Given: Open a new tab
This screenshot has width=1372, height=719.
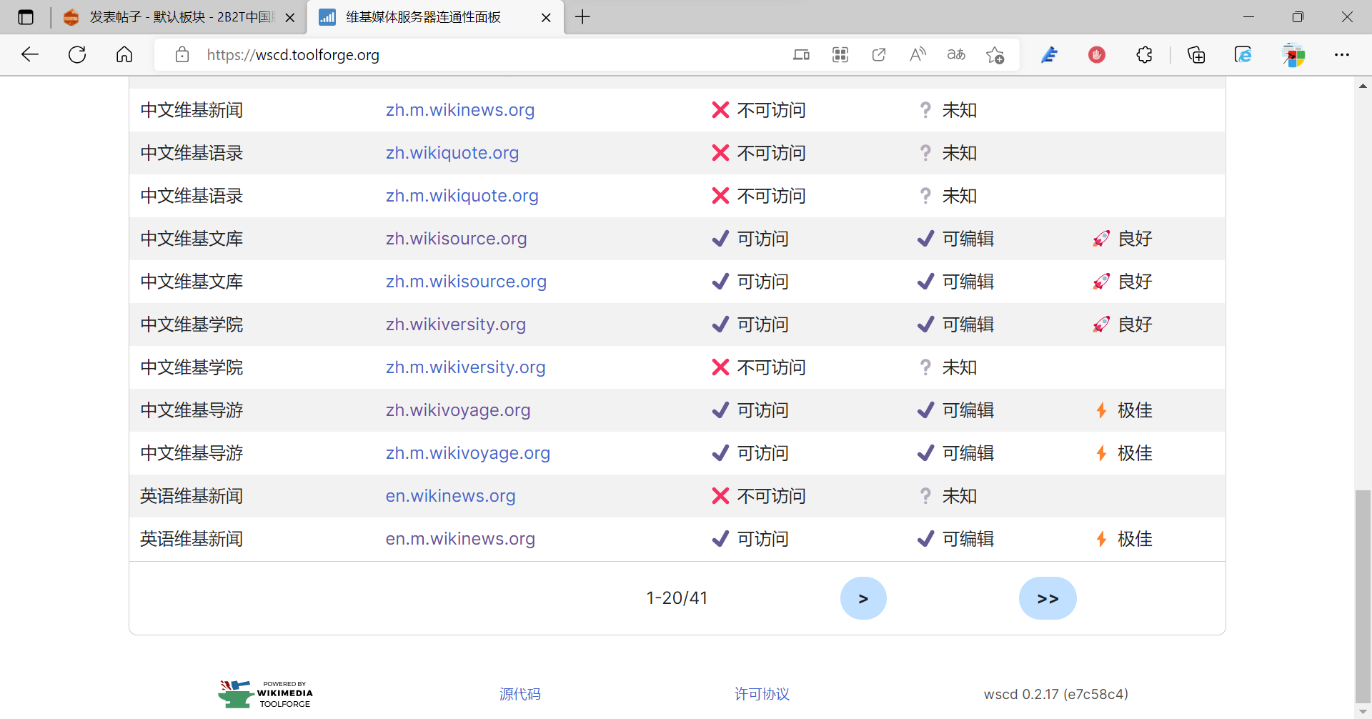Looking at the screenshot, I should 582,17.
